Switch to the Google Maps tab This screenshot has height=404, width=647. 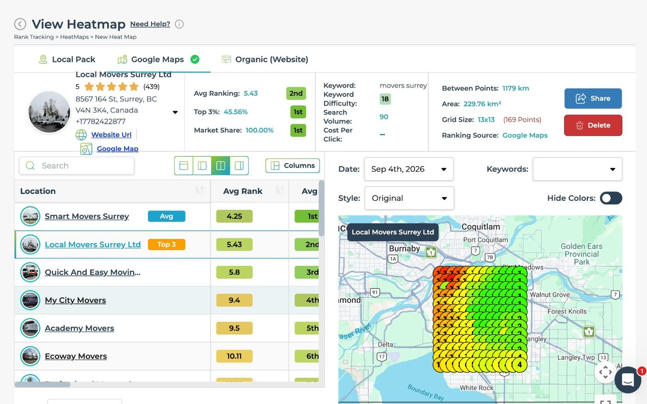pos(158,59)
